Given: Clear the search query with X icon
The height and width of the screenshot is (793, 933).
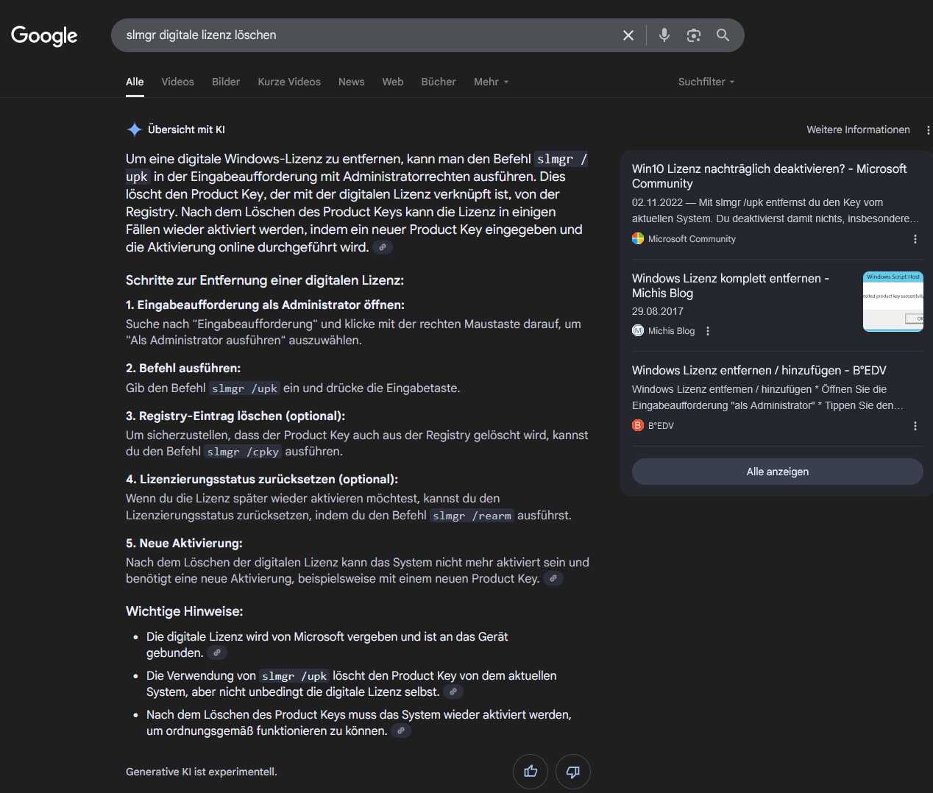Looking at the screenshot, I should point(628,35).
